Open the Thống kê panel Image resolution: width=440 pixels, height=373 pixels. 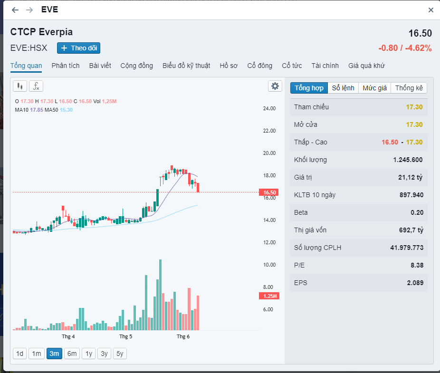click(409, 88)
